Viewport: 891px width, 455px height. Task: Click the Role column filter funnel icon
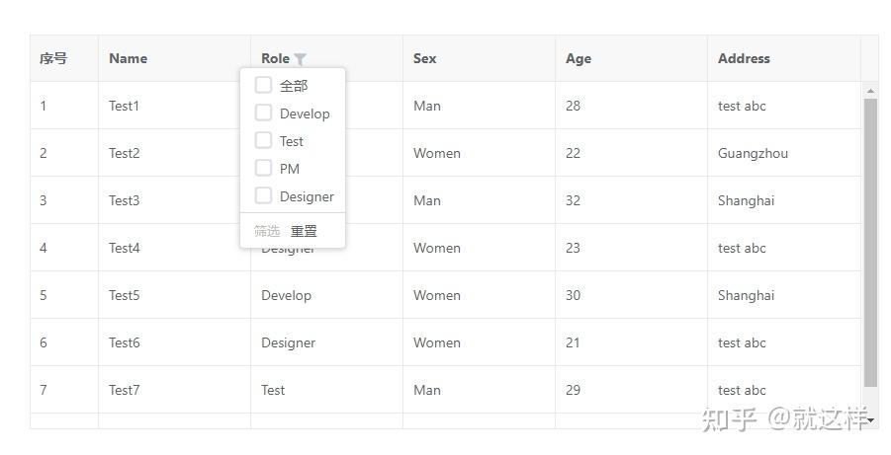pyautogui.click(x=300, y=59)
